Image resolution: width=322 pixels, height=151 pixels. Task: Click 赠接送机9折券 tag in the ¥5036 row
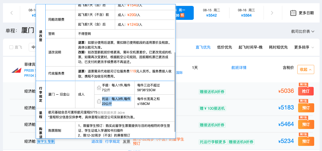tap(212, 92)
